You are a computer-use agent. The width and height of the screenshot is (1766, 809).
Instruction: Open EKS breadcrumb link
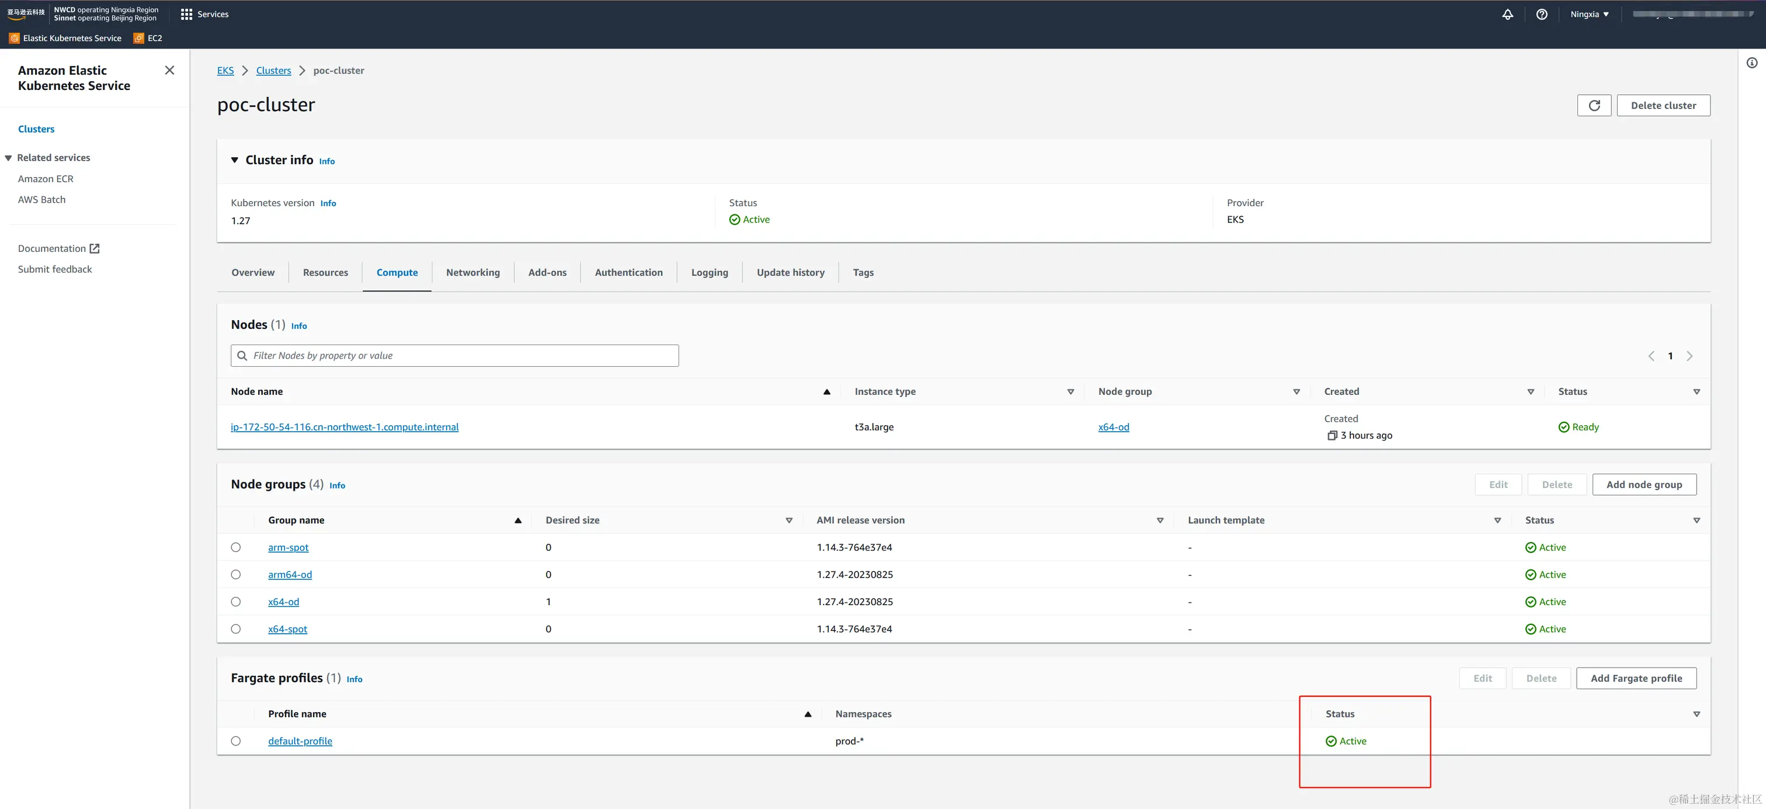225,71
